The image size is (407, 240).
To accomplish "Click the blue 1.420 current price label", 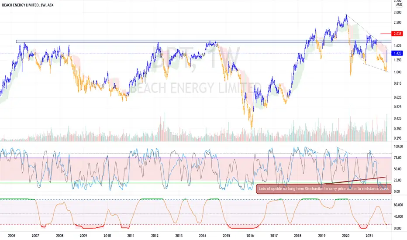I will click(397, 53).
